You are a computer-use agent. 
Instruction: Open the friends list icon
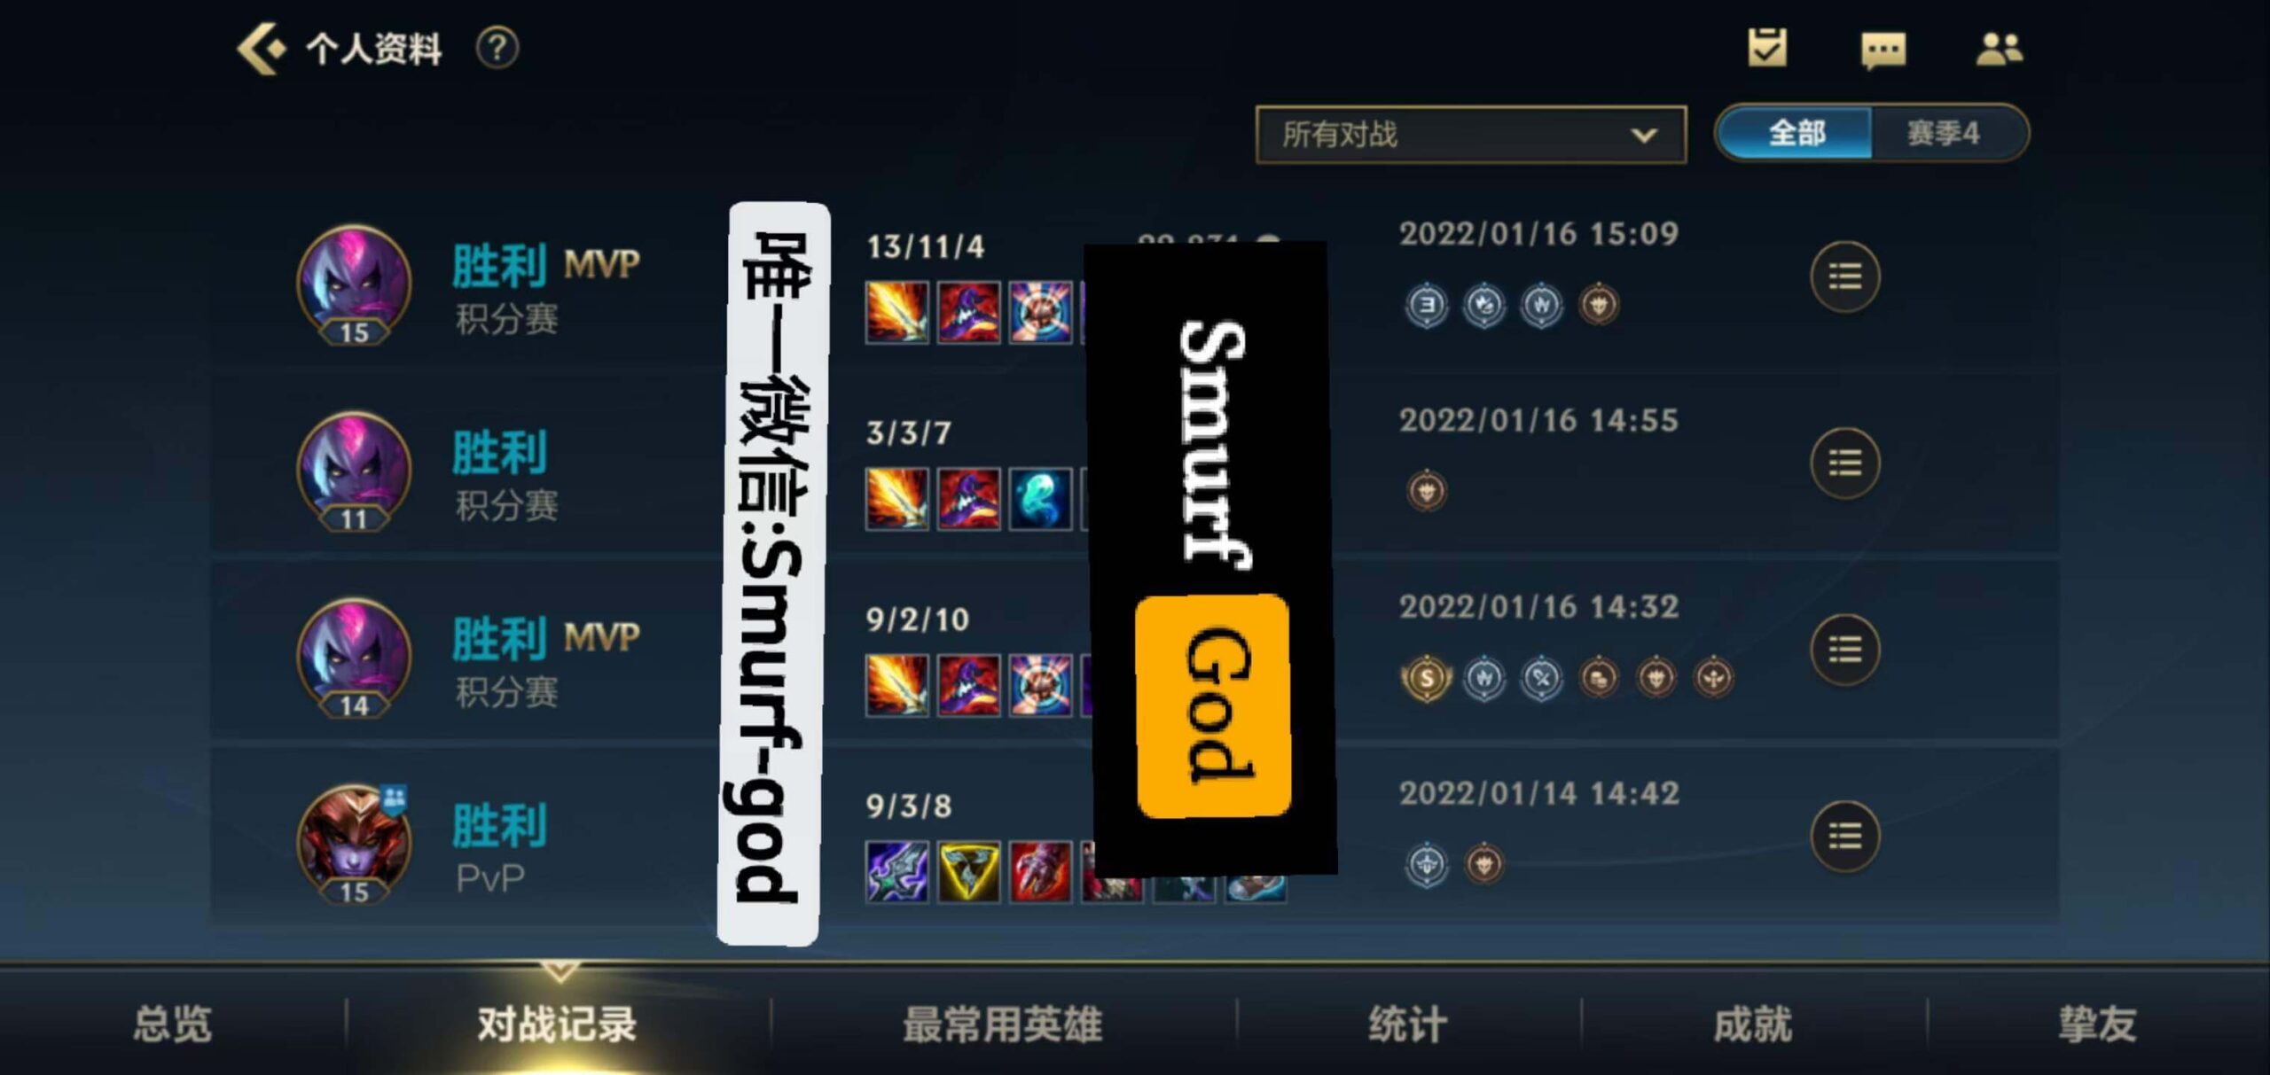click(x=1999, y=49)
